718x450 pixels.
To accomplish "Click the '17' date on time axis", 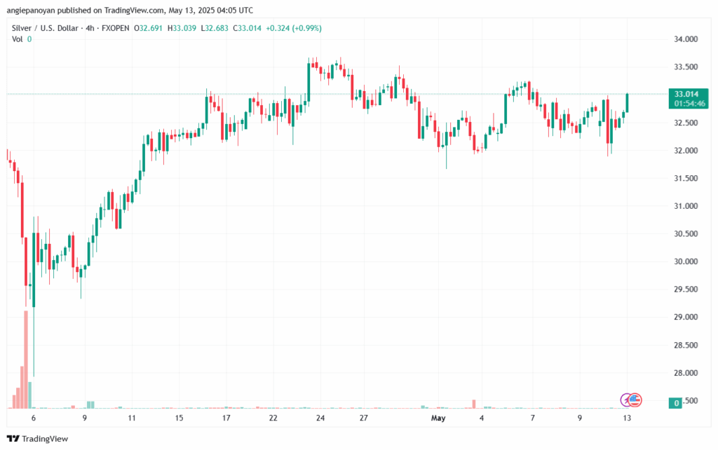I will [226, 418].
